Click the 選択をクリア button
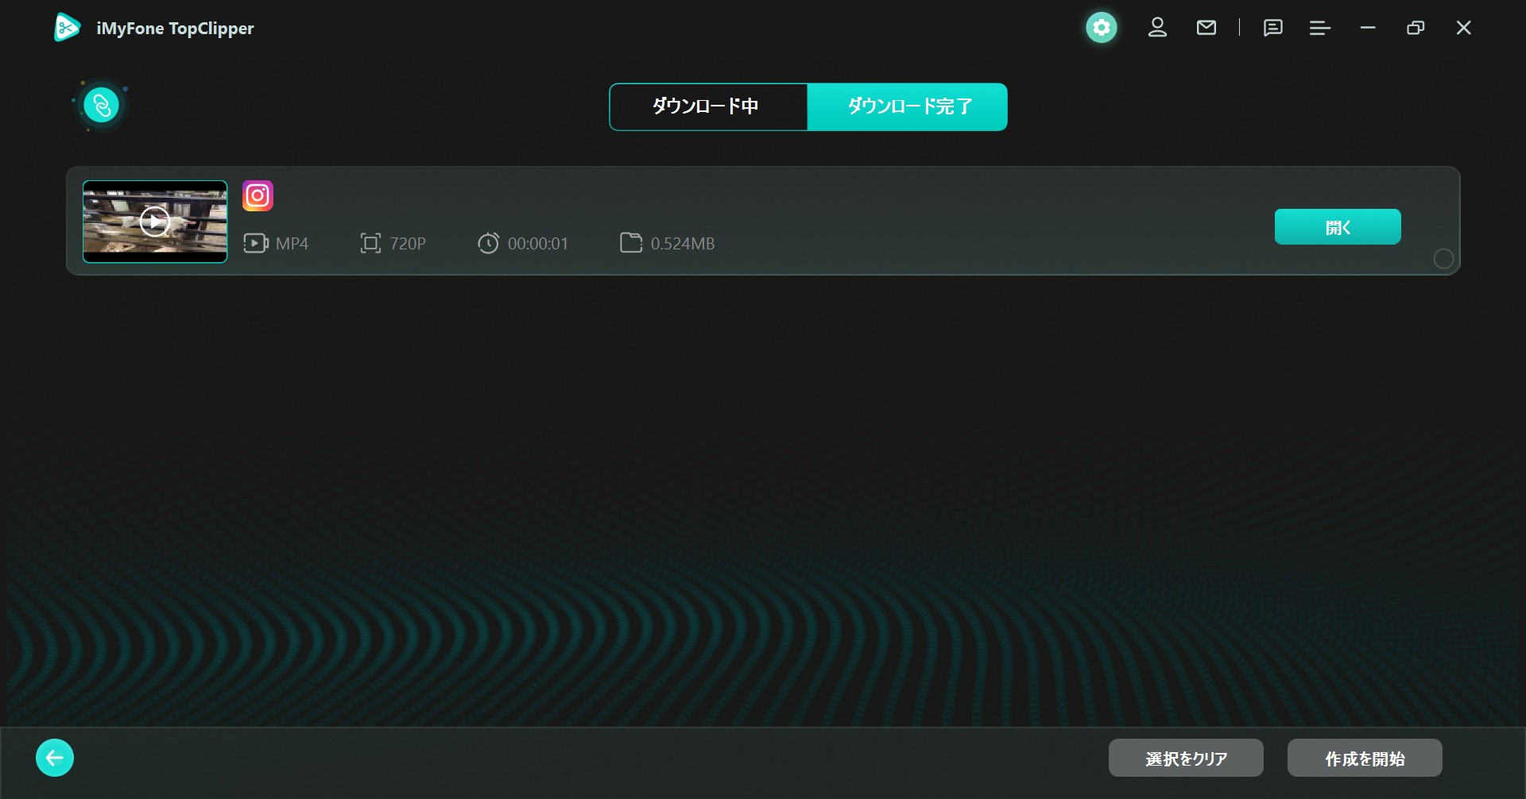Viewport: 1526px width, 799px height. click(x=1185, y=758)
